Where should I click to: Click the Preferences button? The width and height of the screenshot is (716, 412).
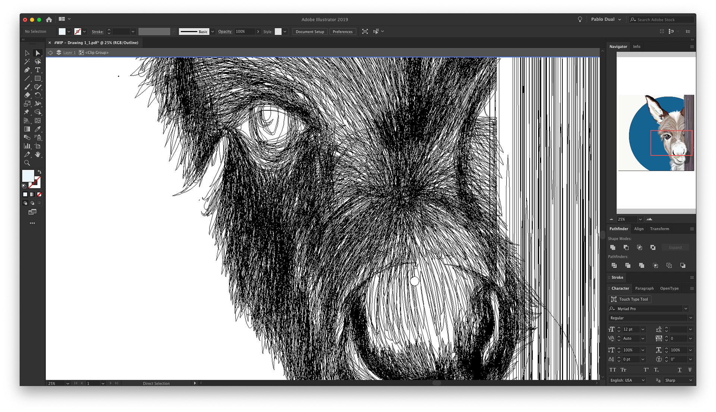pos(342,32)
